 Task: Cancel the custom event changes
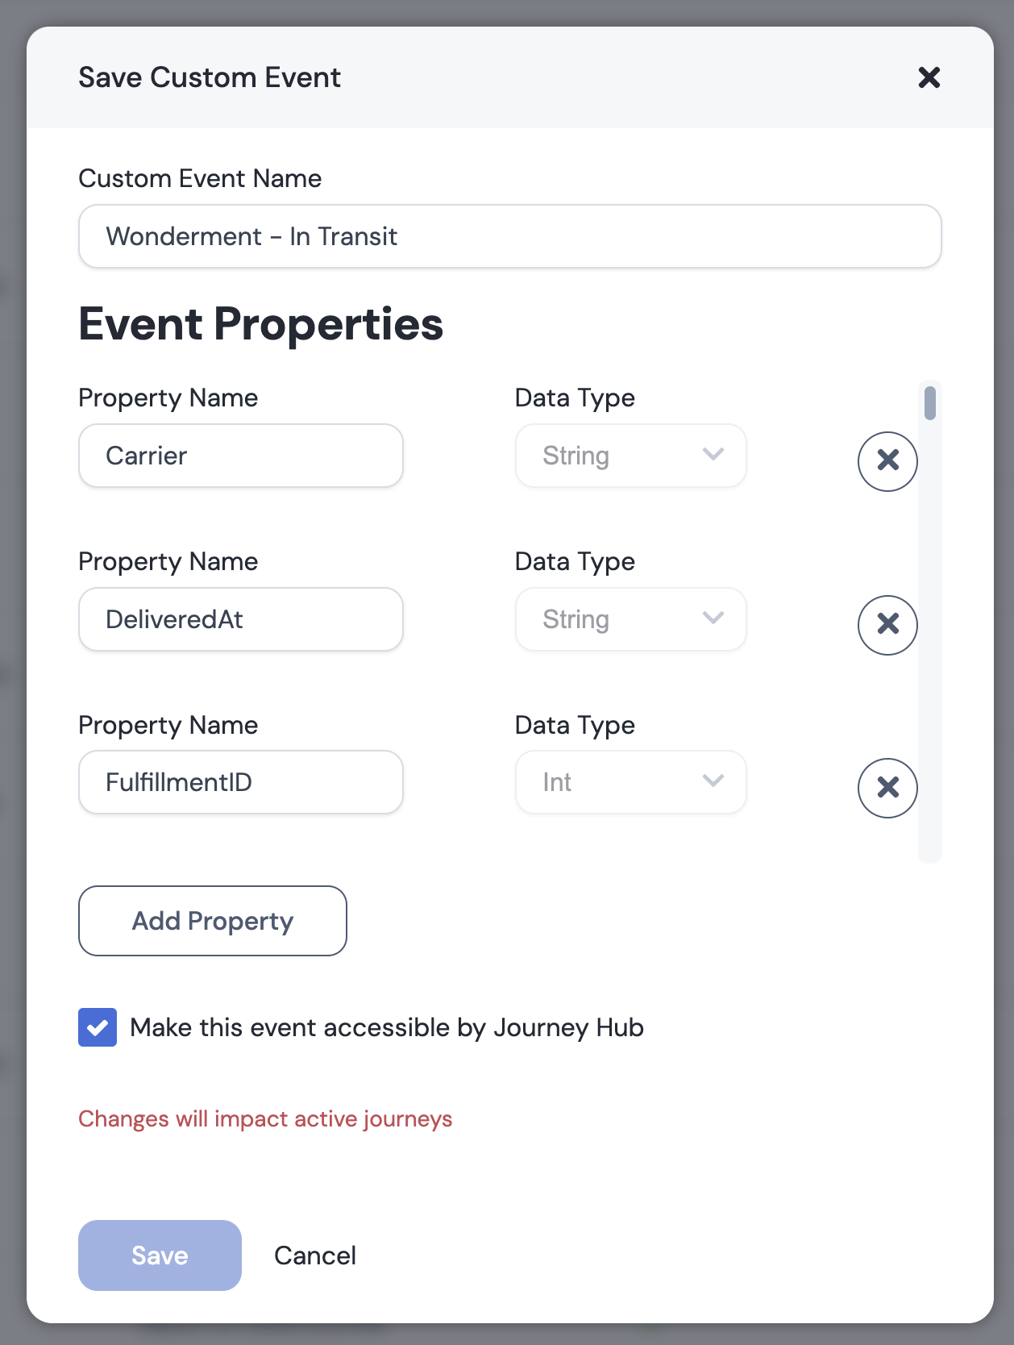315,1255
